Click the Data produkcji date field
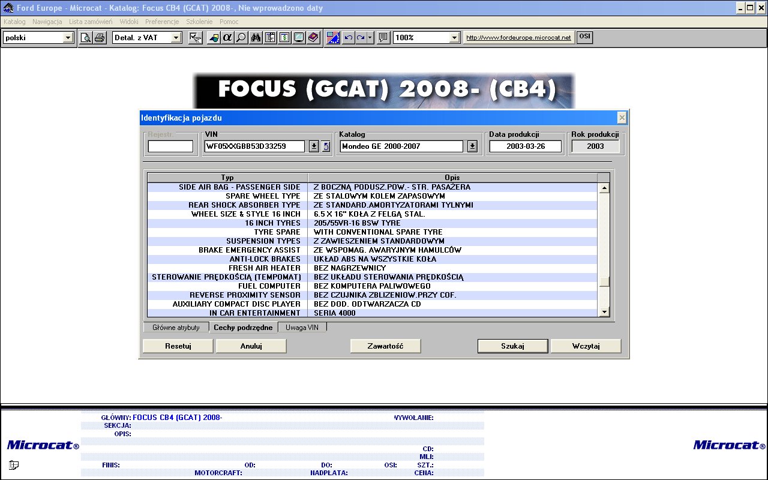Image resolution: width=768 pixels, height=480 pixels. [526, 146]
